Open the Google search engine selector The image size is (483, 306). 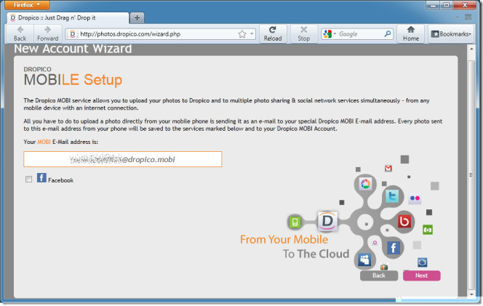[x=330, y=34]
